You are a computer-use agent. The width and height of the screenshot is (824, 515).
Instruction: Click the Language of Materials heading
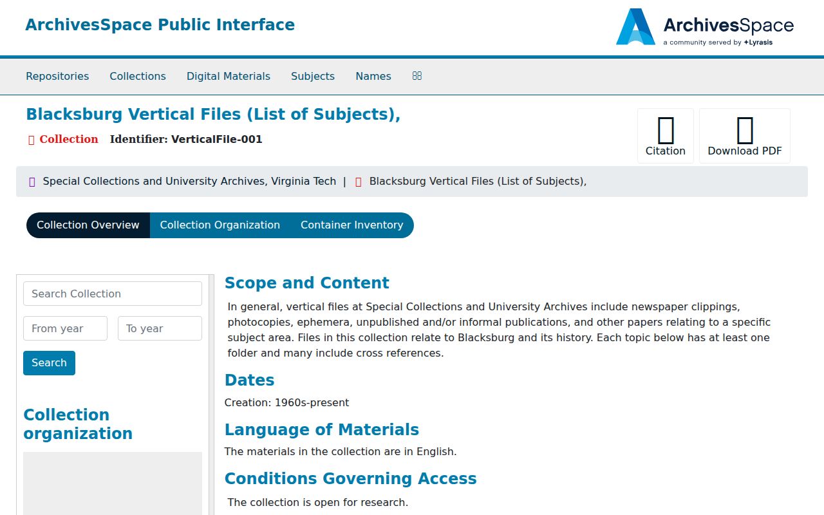click(x=322, y=430)
